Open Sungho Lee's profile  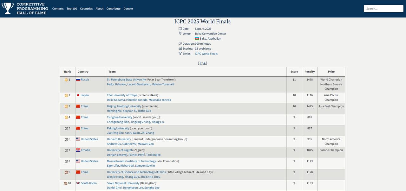[152, 188]
